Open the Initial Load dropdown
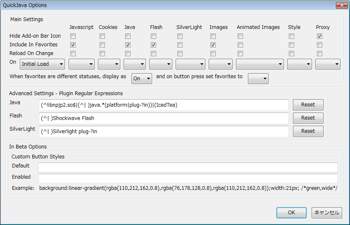Viewport: 350px width, 225px height. (43, 64)
